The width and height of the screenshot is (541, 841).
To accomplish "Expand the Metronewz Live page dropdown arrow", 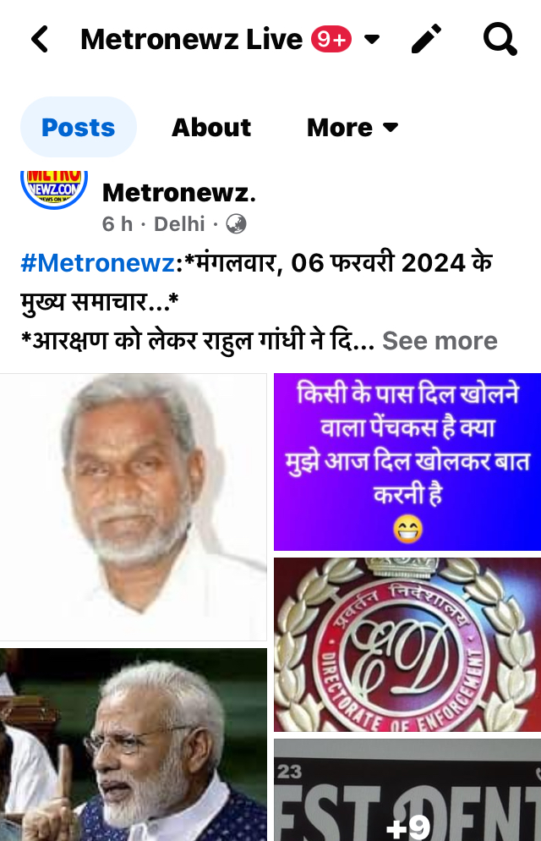I will click(372, 39).
